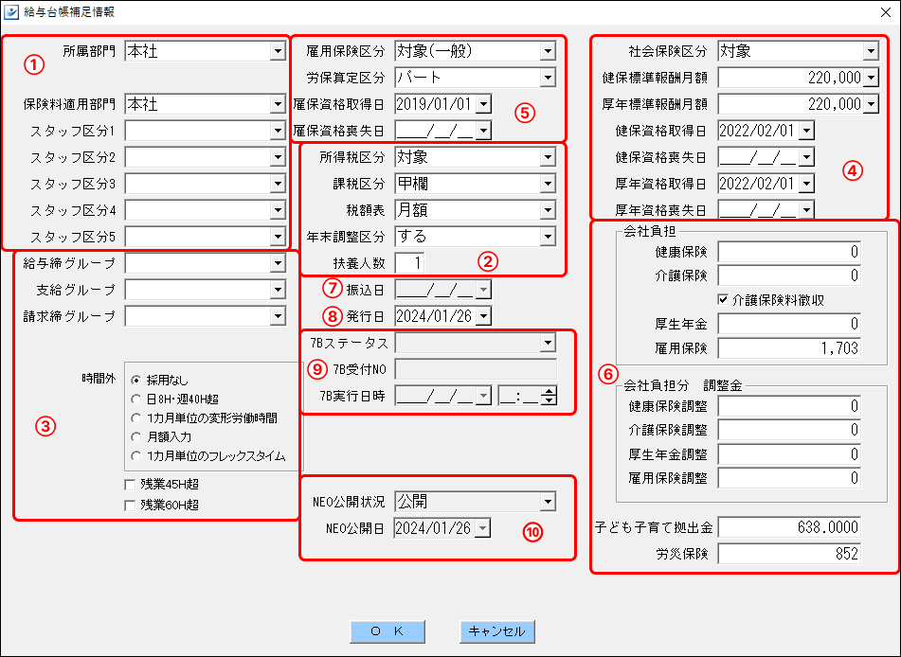Enable the 残業60H超 checkbox
Viewport: 901px width, 657px height.
tap(128, 503)
